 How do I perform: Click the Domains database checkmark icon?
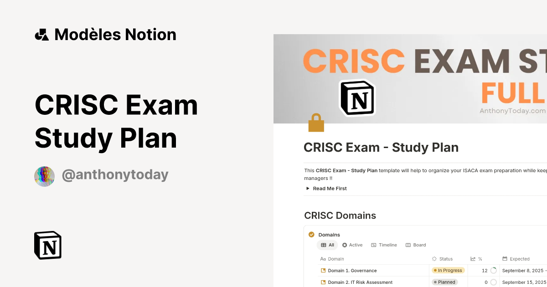point(311,235)
